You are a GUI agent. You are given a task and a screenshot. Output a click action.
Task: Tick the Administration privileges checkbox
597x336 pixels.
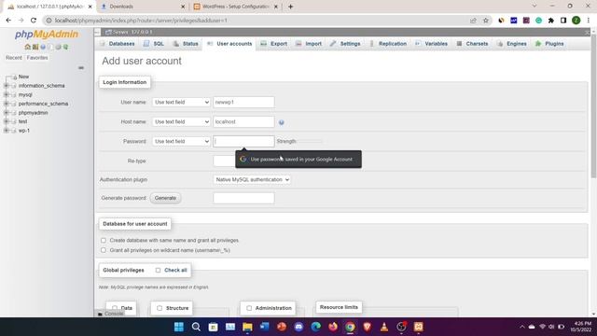click(x=249, y=308)
